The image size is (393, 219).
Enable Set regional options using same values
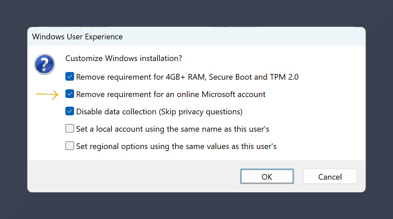[x=70, y=146]
